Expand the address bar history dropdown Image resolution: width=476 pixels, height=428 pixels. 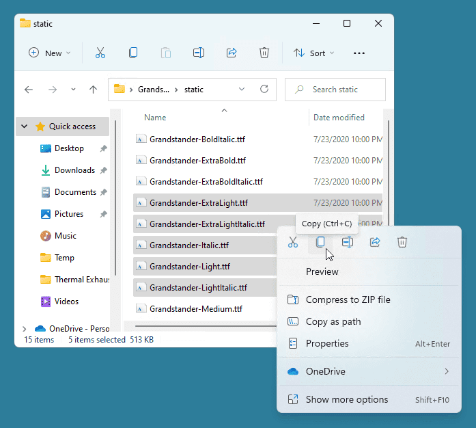242,89
